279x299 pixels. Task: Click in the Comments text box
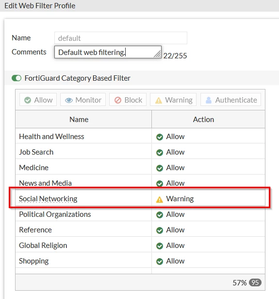tap(108, 52)
